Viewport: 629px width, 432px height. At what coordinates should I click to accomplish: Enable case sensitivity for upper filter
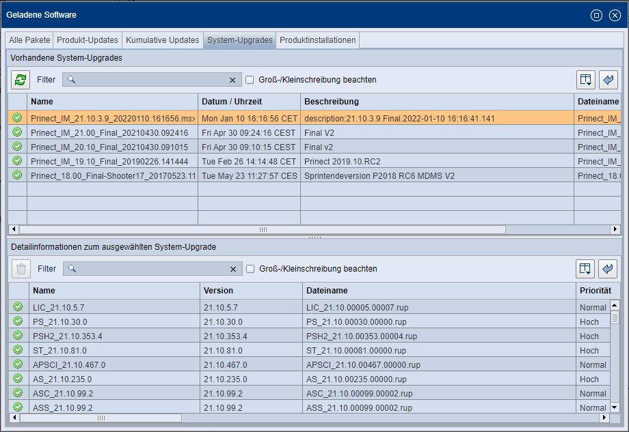coord(250,80)
